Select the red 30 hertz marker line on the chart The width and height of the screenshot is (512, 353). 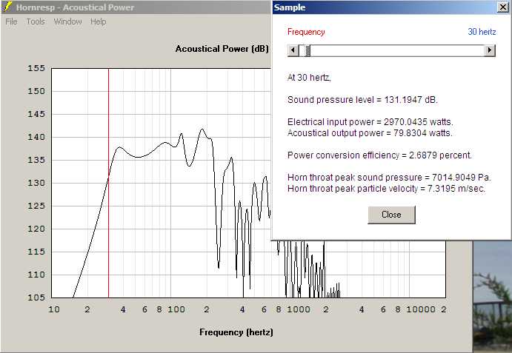108,183
